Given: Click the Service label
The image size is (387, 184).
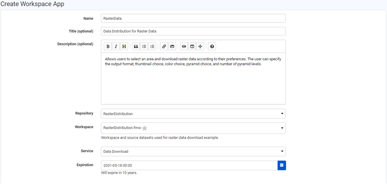Looking at the screenshot, I should (x=87, y=151).
